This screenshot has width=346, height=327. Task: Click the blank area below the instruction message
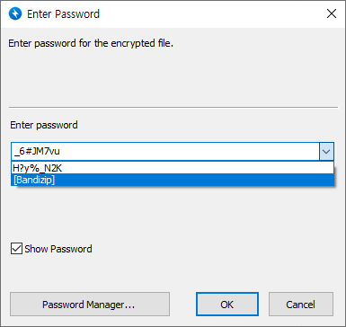point(173,76)
